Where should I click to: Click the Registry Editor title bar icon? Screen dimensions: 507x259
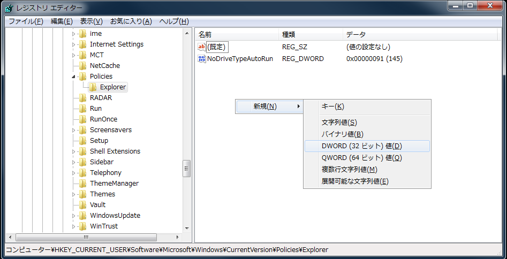click(x=9, y=8)
